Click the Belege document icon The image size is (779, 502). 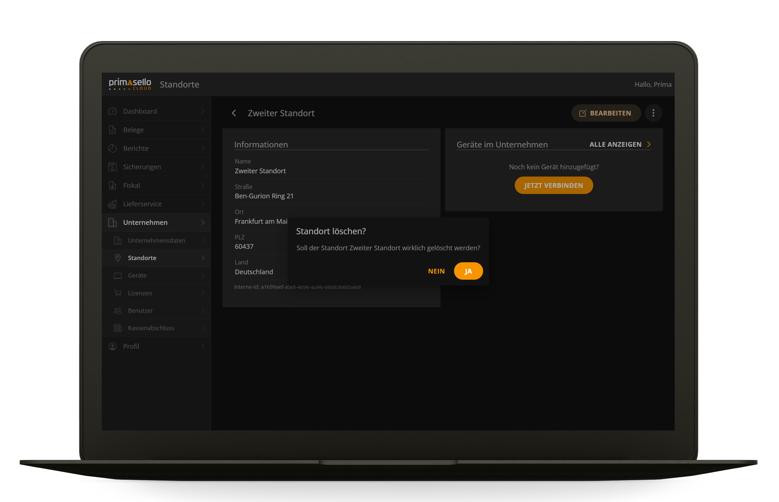click(x=113, y=130)
